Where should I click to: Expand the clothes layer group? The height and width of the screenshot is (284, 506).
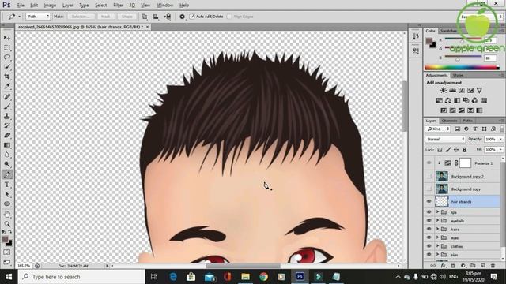[x=438, y=246]
